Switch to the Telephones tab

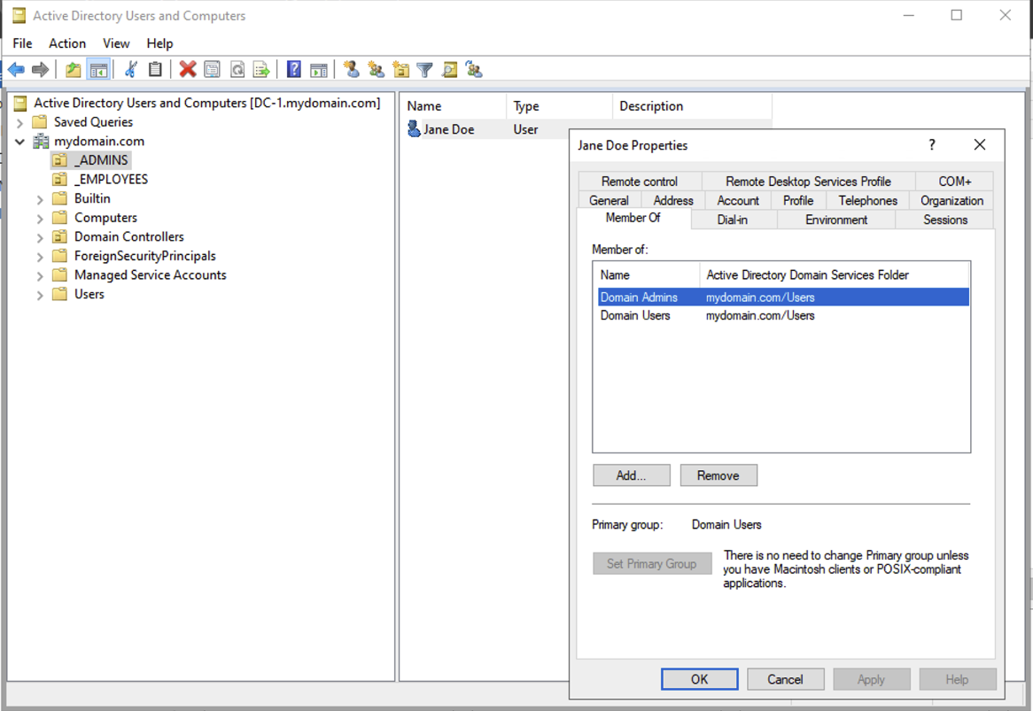tap(867, 200)
